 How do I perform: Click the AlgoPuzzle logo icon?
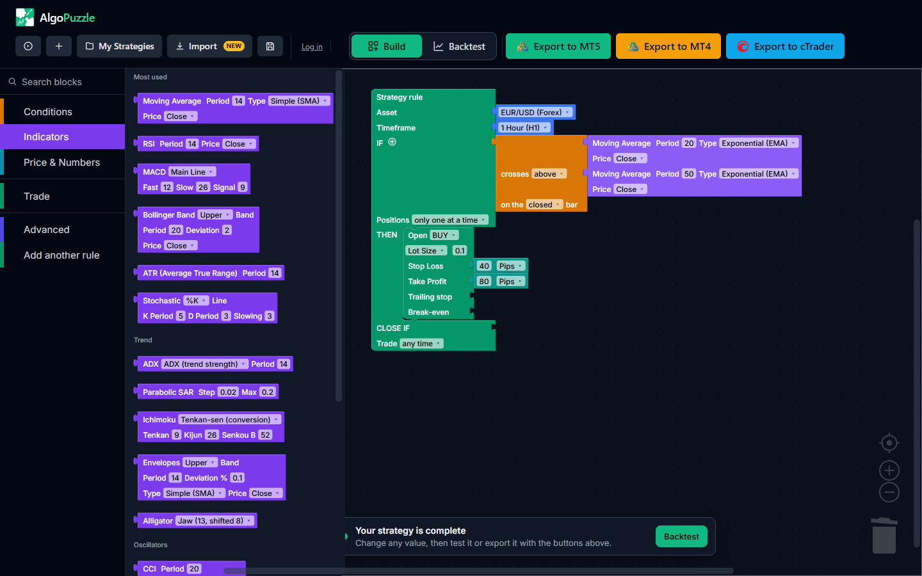[25, 17]
